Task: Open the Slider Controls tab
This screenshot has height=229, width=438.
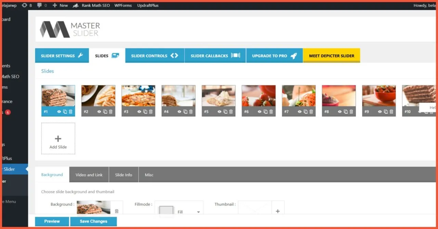Action: click(154, 55)
